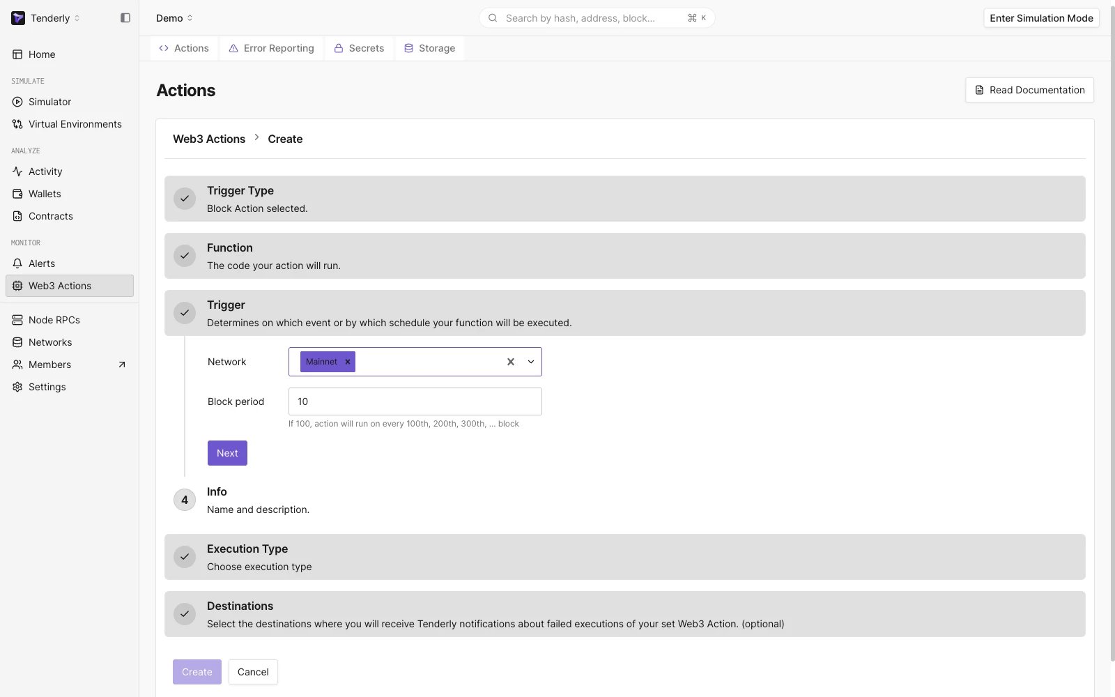Click the Trigger step checkmark circle
Viewport: 1115px width, 697px height.
[x=185, y=313]
